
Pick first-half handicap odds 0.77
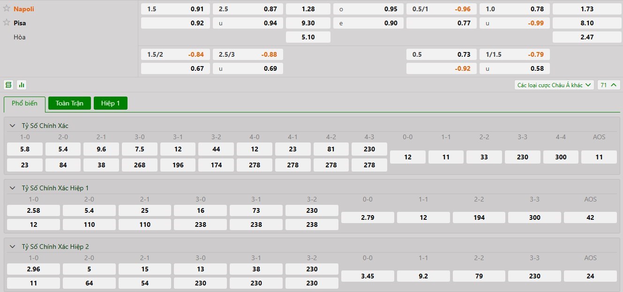coord(442,23)
